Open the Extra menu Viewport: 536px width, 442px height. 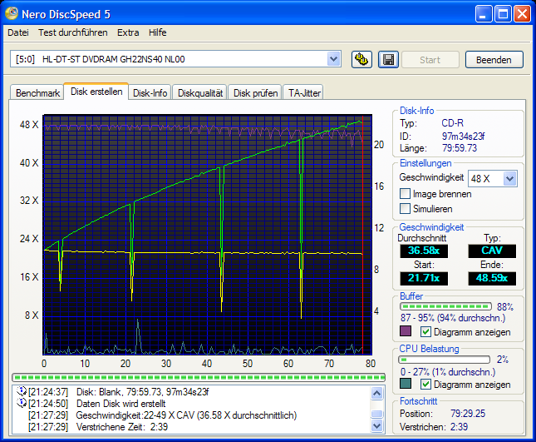pyautogui.click(x=128, y=32)
